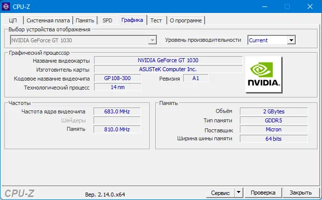This screenshot has height=200, width=322.
Task: Click the Изготовитель карты label
Action: pos(63,70)
